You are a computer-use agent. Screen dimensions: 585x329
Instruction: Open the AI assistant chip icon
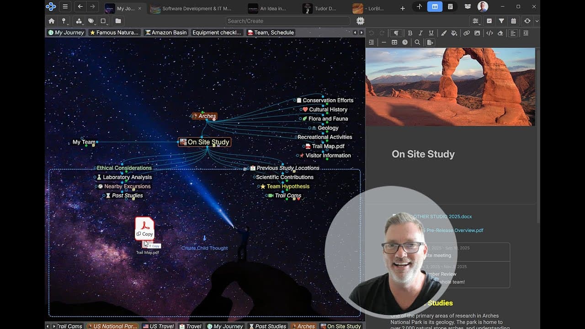(360, 21)
